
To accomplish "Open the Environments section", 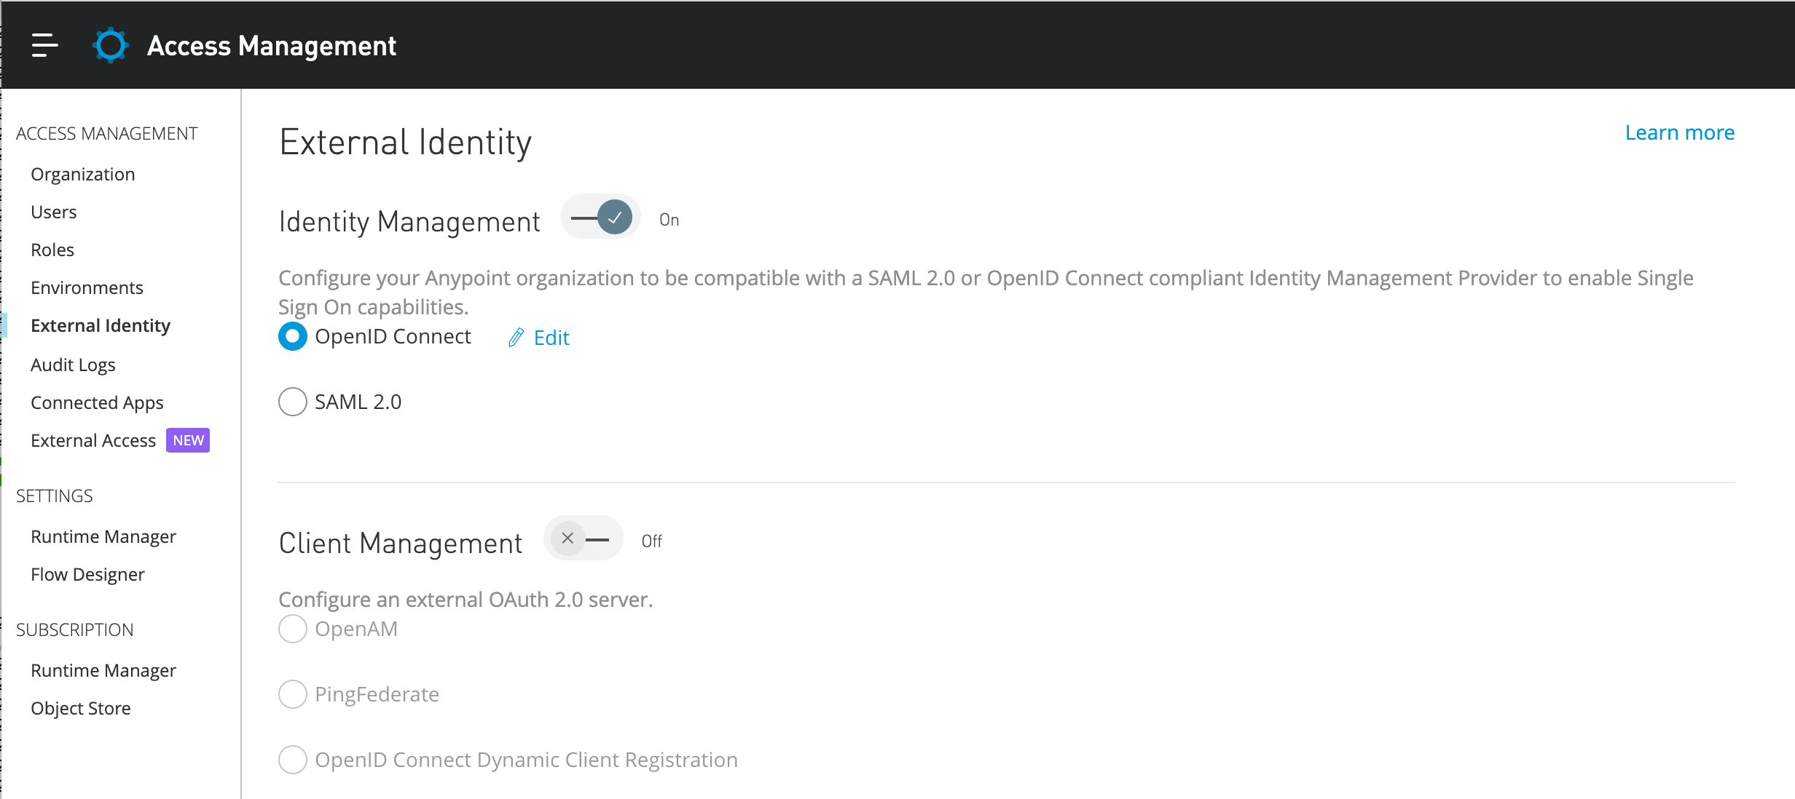I will point(87,287).
